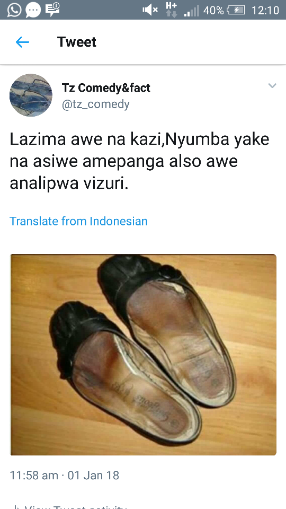Tap the H+ mobile data indicator
This screenshot has width=286, height=509.
click(x=172, y=10)
